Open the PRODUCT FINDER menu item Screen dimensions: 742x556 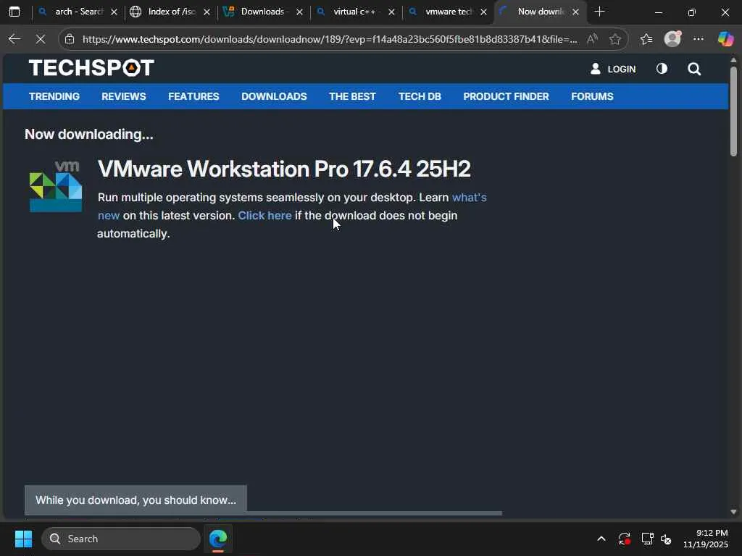[x=506, y=96]
